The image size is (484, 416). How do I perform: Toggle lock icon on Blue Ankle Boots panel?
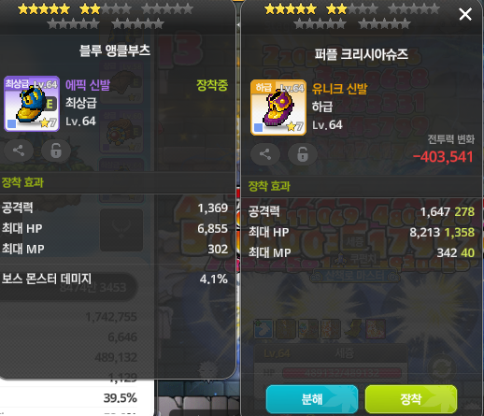(x=56, y=151)
